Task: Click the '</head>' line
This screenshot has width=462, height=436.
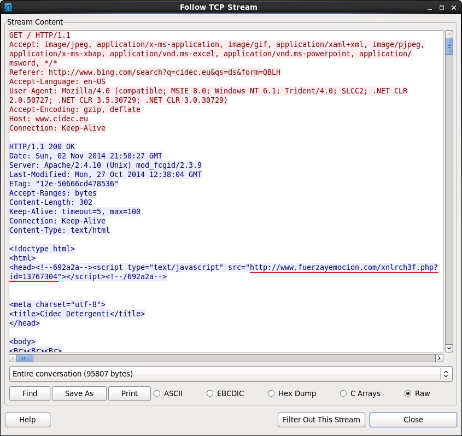Action: 25,323
